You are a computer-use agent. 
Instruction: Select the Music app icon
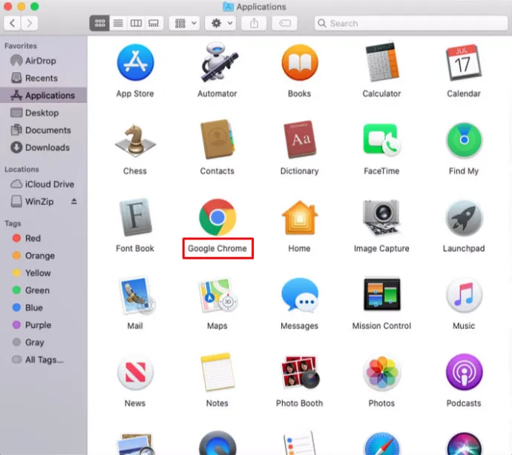pos(464,295)
